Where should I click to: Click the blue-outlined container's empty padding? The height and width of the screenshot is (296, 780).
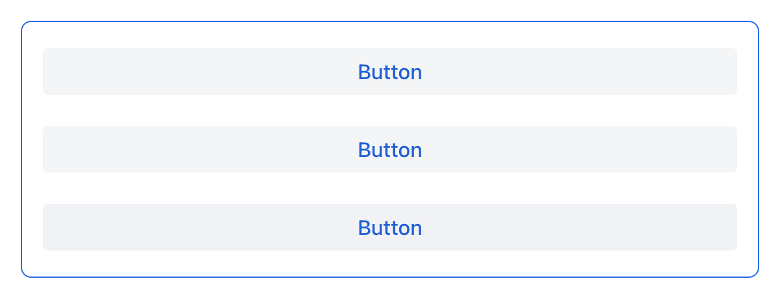(390, 264)
